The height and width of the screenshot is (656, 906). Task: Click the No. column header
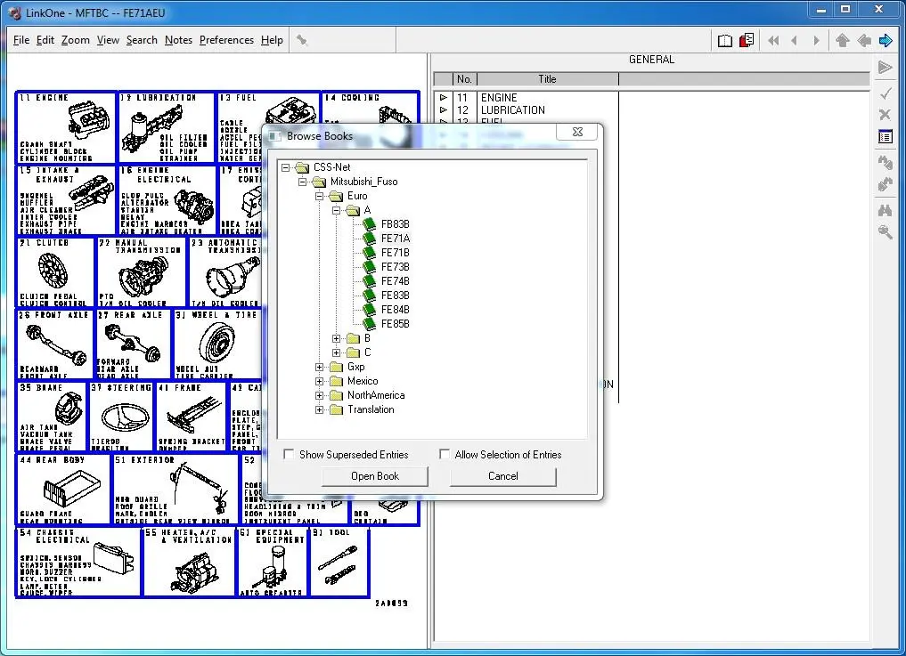point(464,79)
